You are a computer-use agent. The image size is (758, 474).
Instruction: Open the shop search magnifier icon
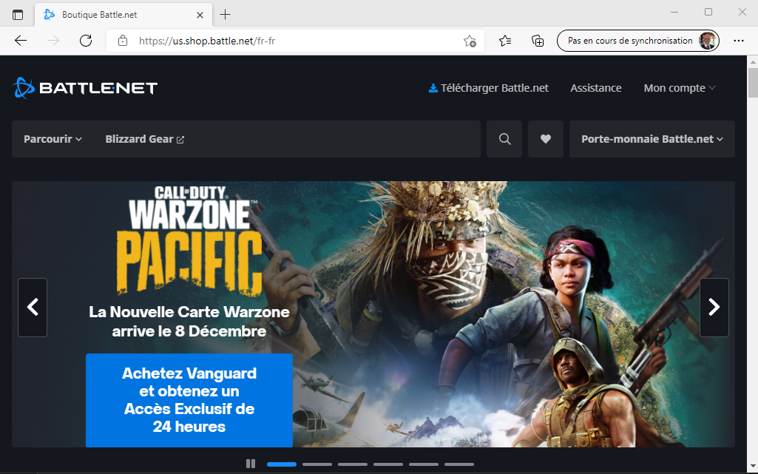coord(504,139)
